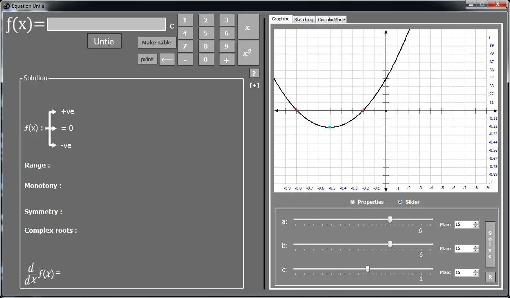The width and height of the screenshot is (510, 298).
Task: Click the '-ve' sign entry
Action: pyautogui.click(x=66, y=146)
